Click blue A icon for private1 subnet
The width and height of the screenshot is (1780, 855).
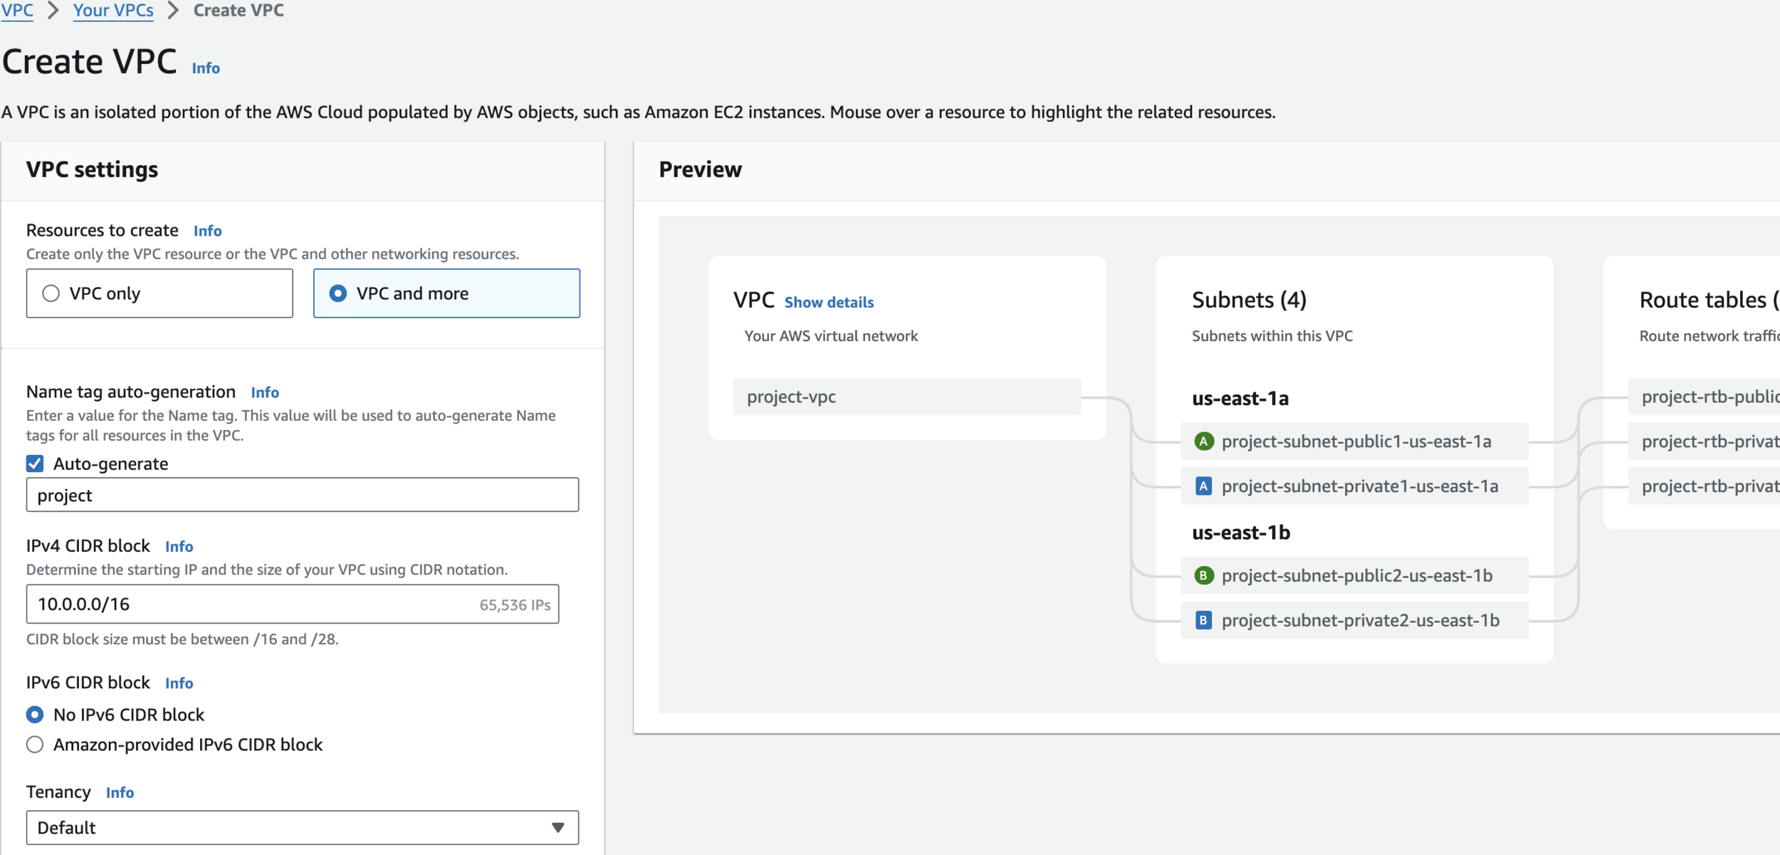click(x=1203, y=486)
